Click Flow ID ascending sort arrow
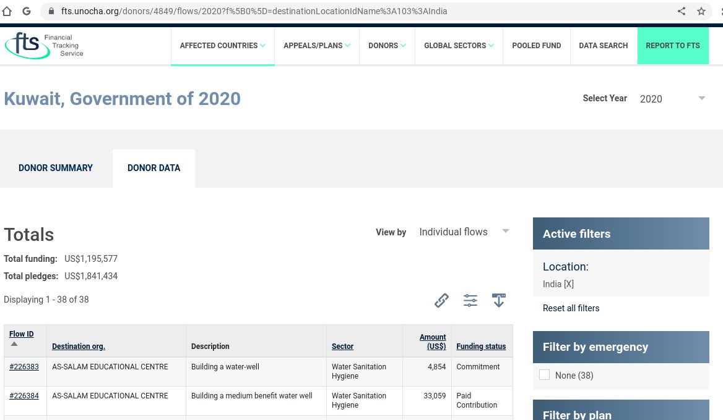 (14, 343)
